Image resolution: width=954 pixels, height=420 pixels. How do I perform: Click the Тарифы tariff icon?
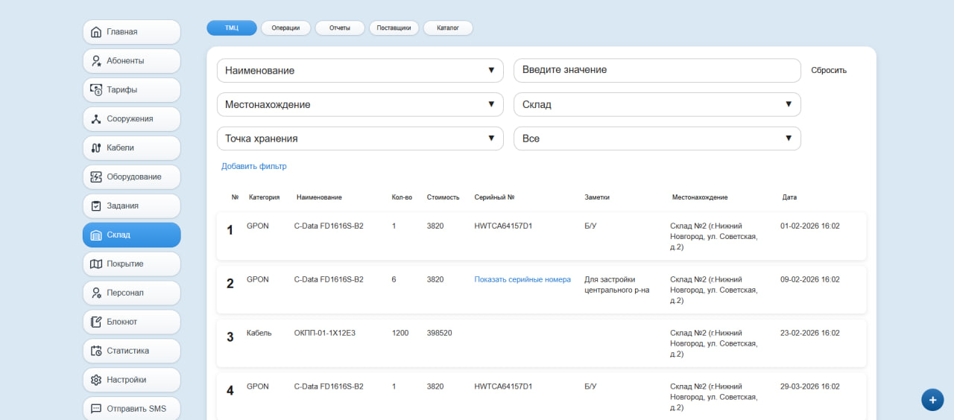tap(95, 90)
